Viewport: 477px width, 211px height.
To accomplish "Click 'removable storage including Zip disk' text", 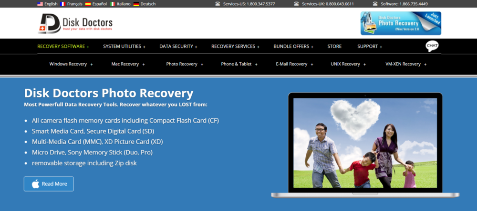I will click(x=84, y=163).
